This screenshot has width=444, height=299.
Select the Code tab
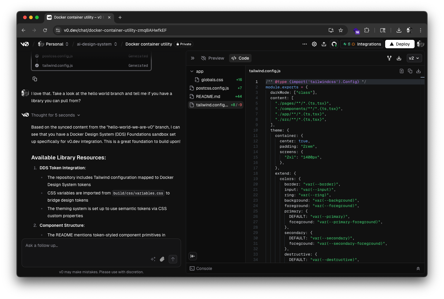(x=240, y=58)
